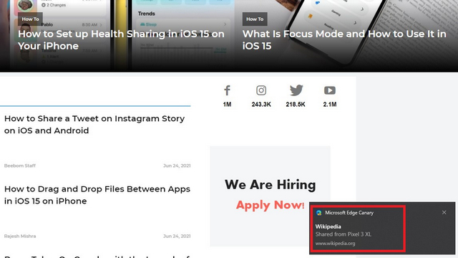Open 'How to Drag and Drop Files' article
Viewport: 458px width, 258px height.
pos(97,195)
